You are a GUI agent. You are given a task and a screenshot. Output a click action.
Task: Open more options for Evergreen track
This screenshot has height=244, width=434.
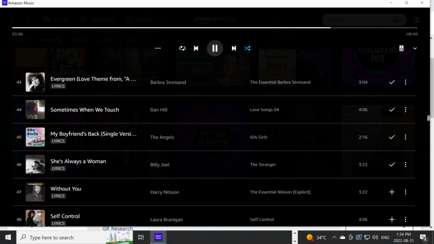[406, 82]
